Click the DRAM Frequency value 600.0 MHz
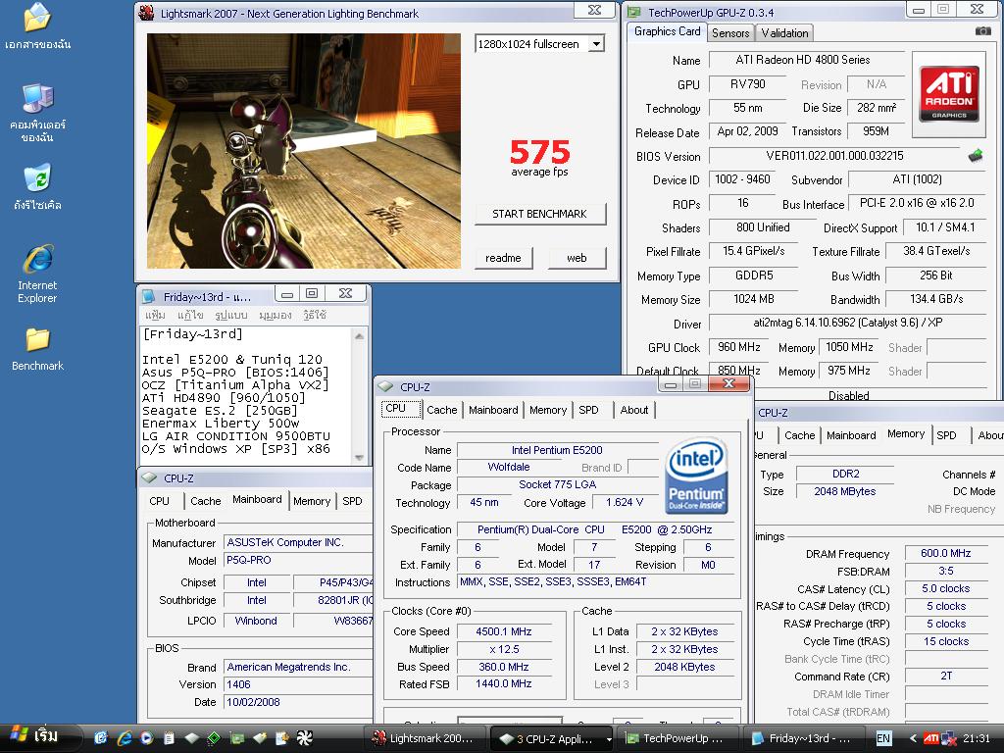Image resolution: width=1004 pixels, height=753 pixels. pyautogui.click(x=946, y=553)
